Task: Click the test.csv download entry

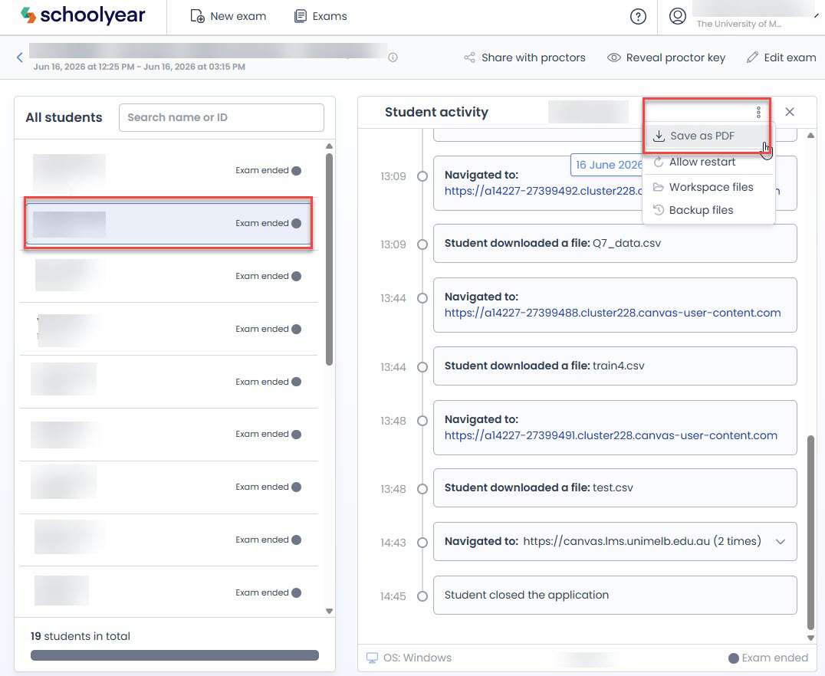Action: point(615,487)
